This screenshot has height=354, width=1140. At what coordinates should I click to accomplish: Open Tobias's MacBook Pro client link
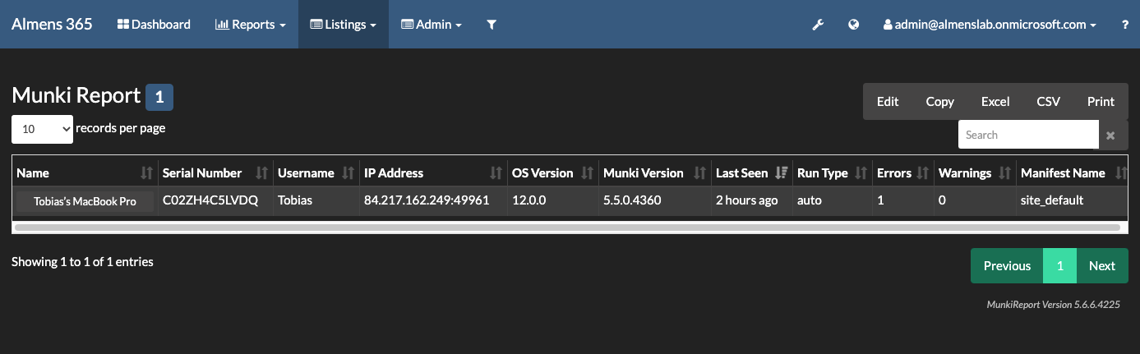point(85,201)
